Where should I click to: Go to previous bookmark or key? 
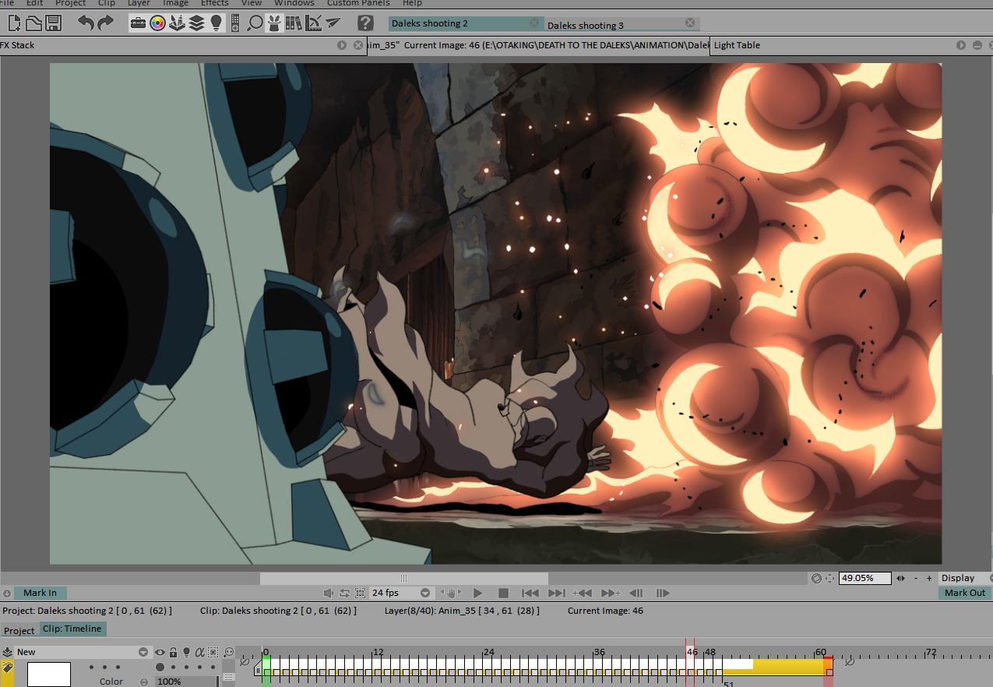tap(582, 593)
